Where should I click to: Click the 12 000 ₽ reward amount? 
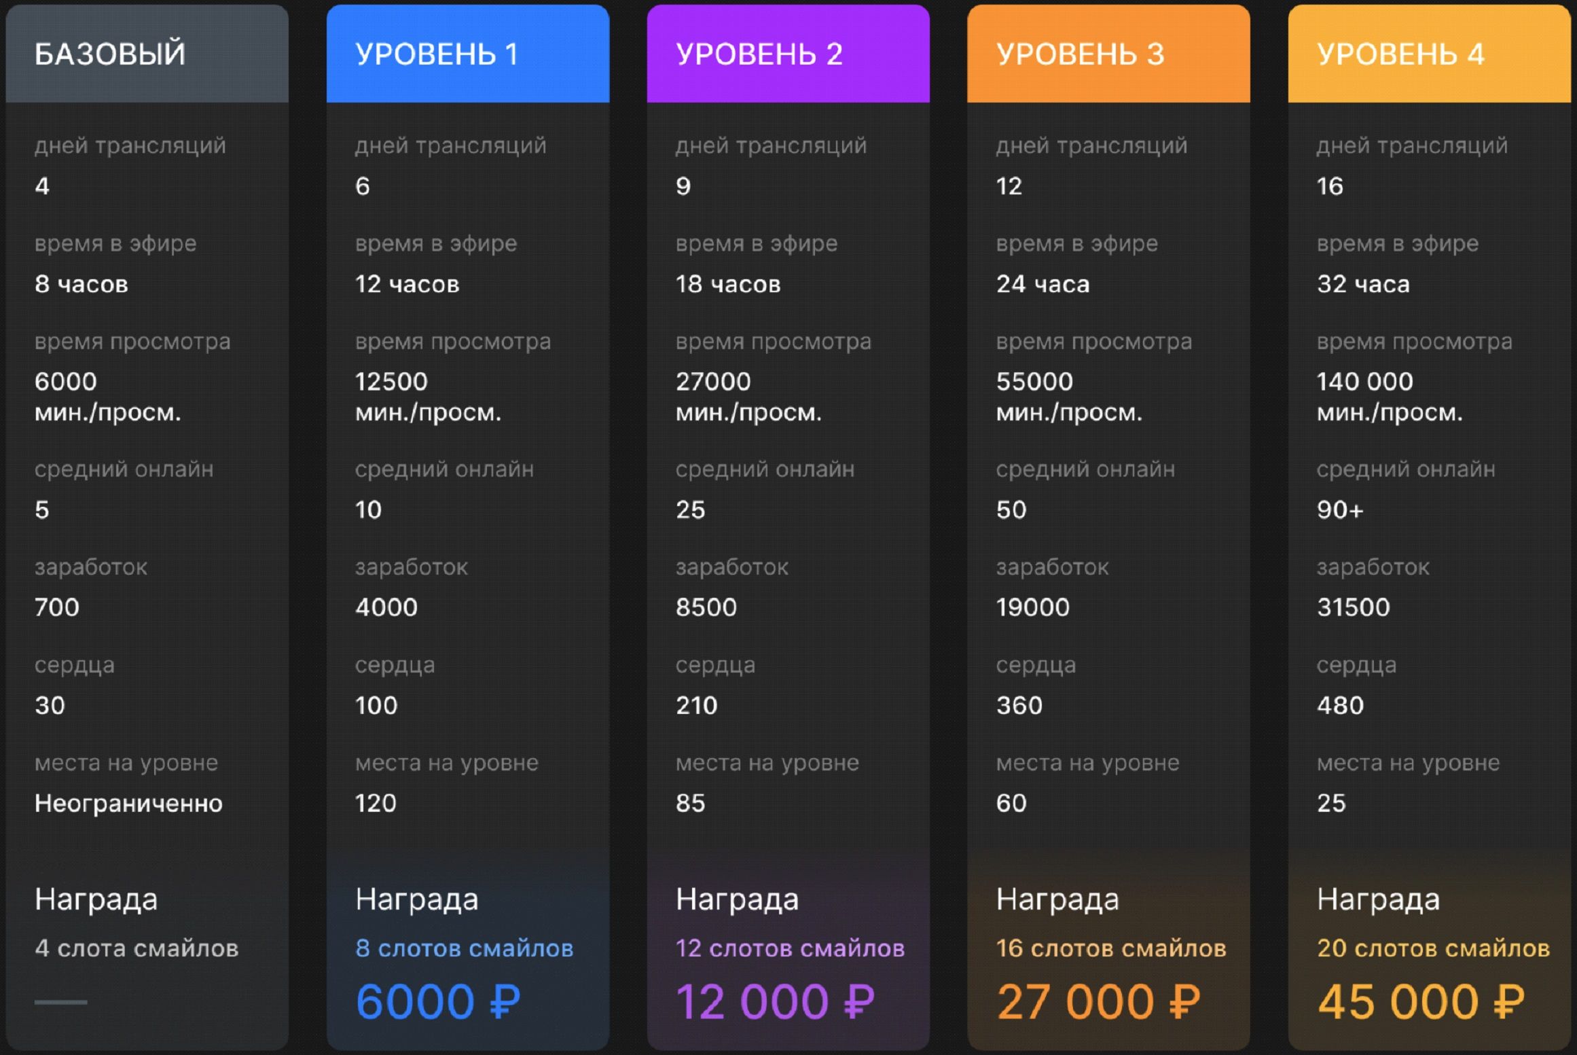pyautogui.click(x=775, y=1001)
